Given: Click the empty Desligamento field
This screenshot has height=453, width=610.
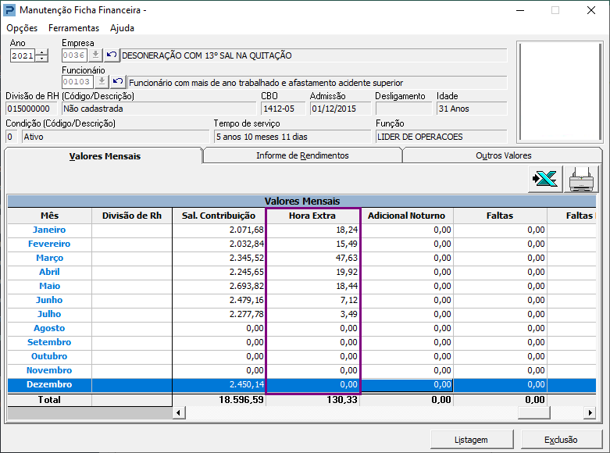Looking at the screenshot, I should pyautogui.click(x=404, y=109).
